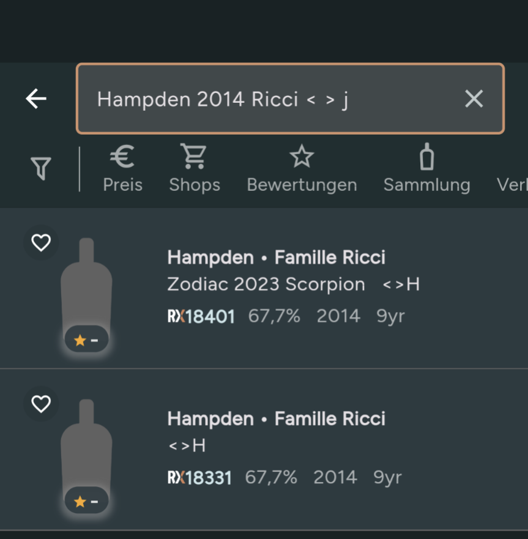Tap the back arrow icon

(x=36, y=99)
